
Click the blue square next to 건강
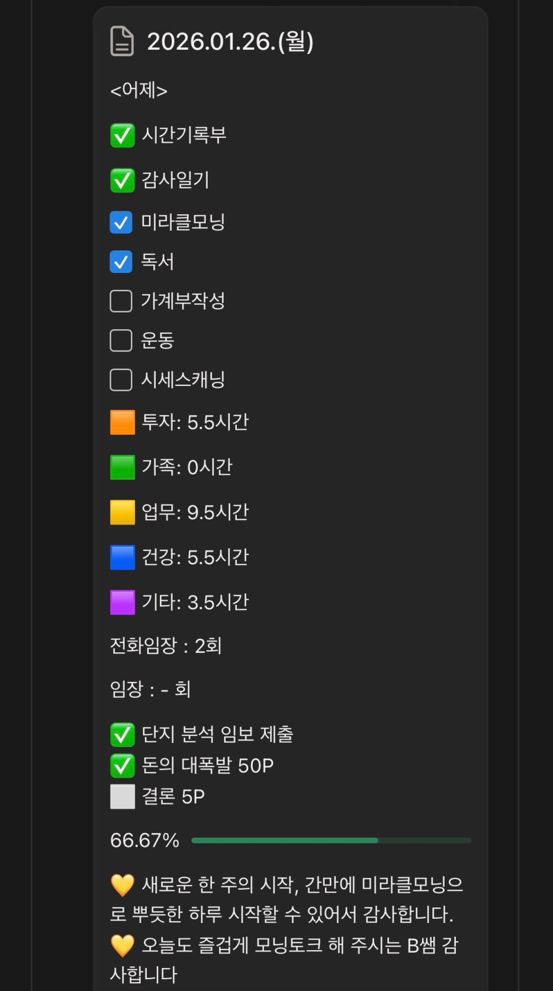point(122,558)
